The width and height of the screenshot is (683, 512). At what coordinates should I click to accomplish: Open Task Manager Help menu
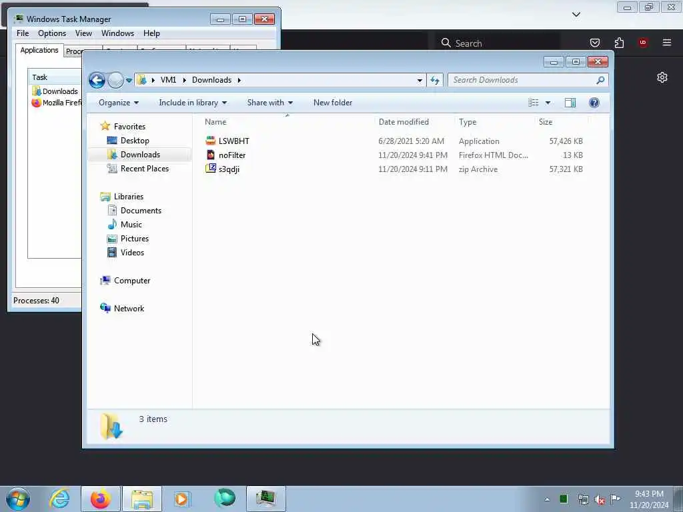tap(151, 33)
